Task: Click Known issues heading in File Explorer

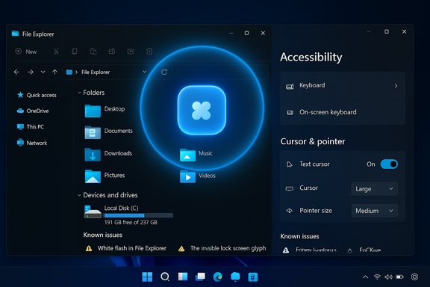Action: point(103,235)
